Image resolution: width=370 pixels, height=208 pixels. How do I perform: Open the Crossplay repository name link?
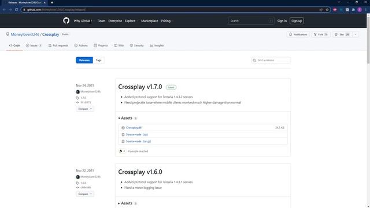coord(51,35)
